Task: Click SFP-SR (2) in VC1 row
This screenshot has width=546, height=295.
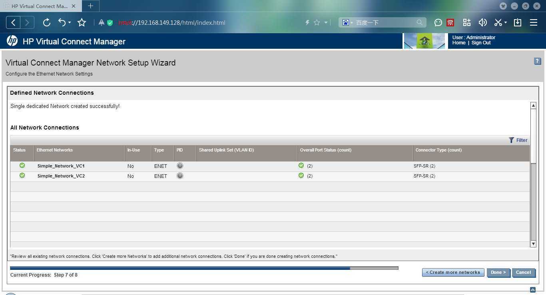Action: point(424,166)
